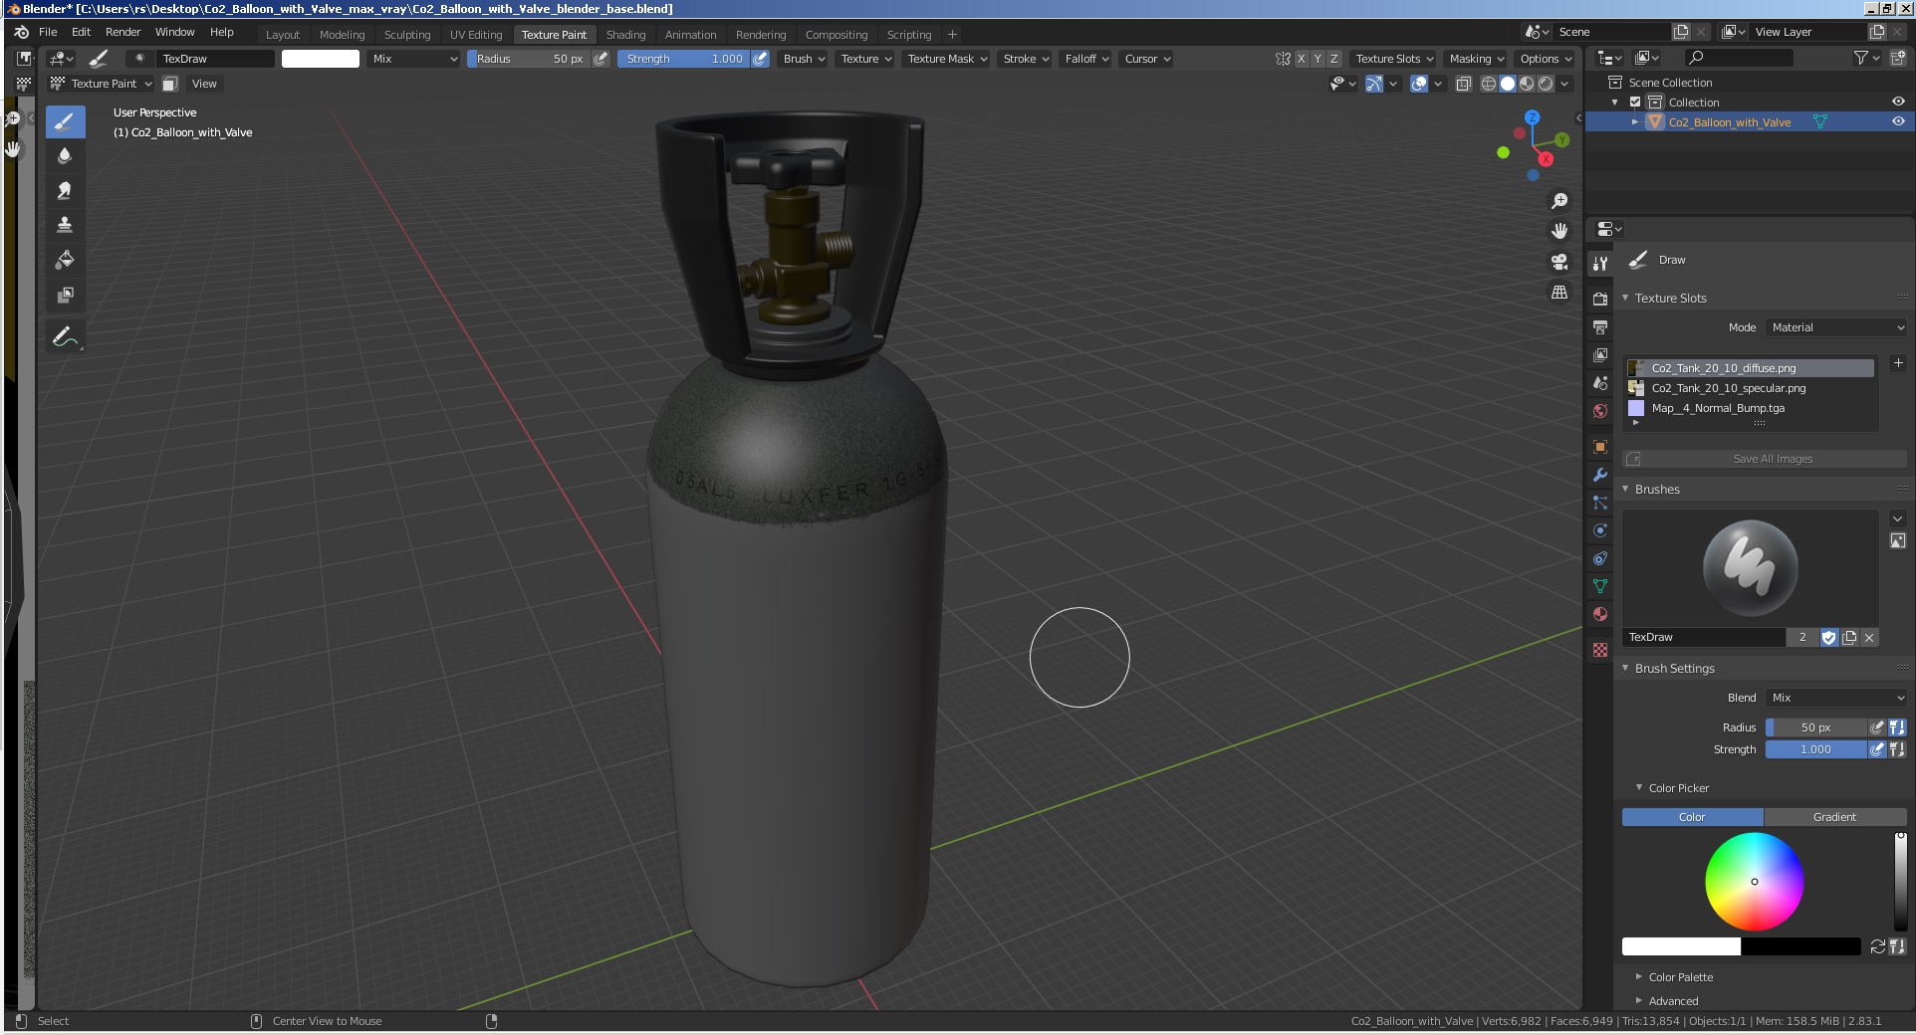Image resolution: width=1916 pixels, height=1035 pixels.
Task: Select the Co2_Tank_20_10_specular.png texture slot
Action: 1750,388
